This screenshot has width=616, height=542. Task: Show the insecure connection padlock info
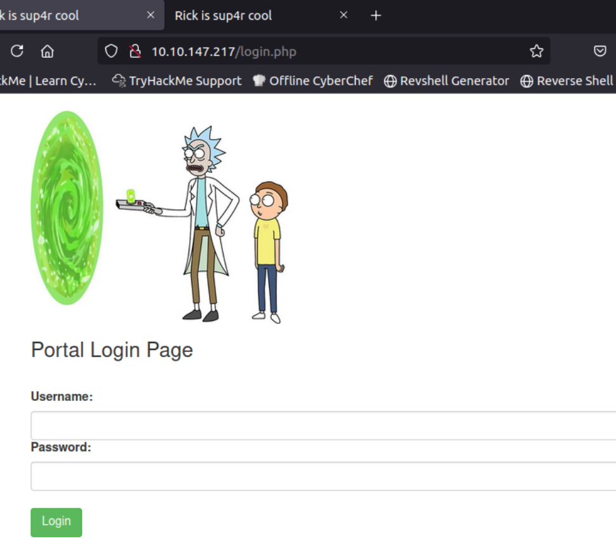pos(135,51)
